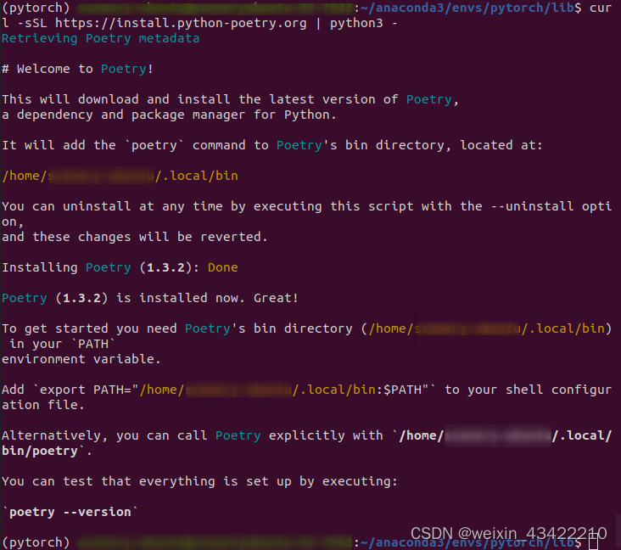621x550 pixels.
Task: Click the '(pytorch)' prefix of the bottom prompt
Action: [36, 542]
